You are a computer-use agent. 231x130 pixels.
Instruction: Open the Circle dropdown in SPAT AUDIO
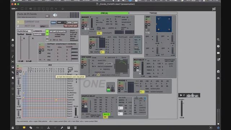(99, 57)
